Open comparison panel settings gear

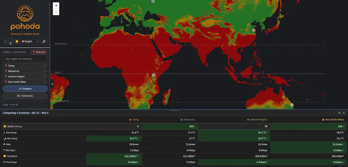click(339, 113)
